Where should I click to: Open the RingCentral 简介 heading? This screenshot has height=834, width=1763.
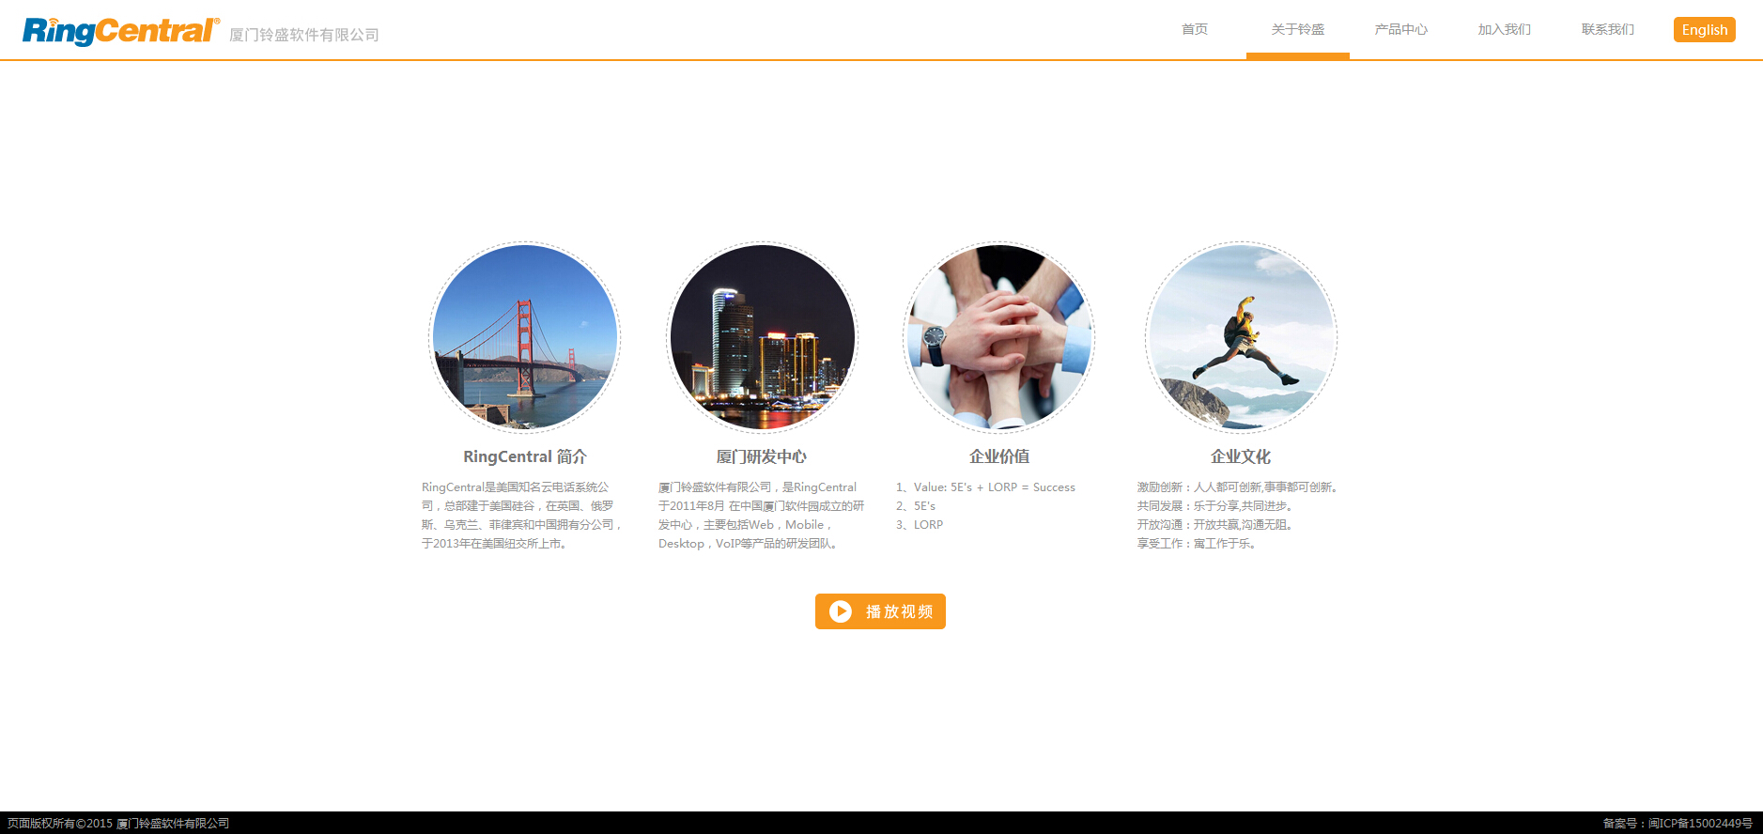[525, 456]
